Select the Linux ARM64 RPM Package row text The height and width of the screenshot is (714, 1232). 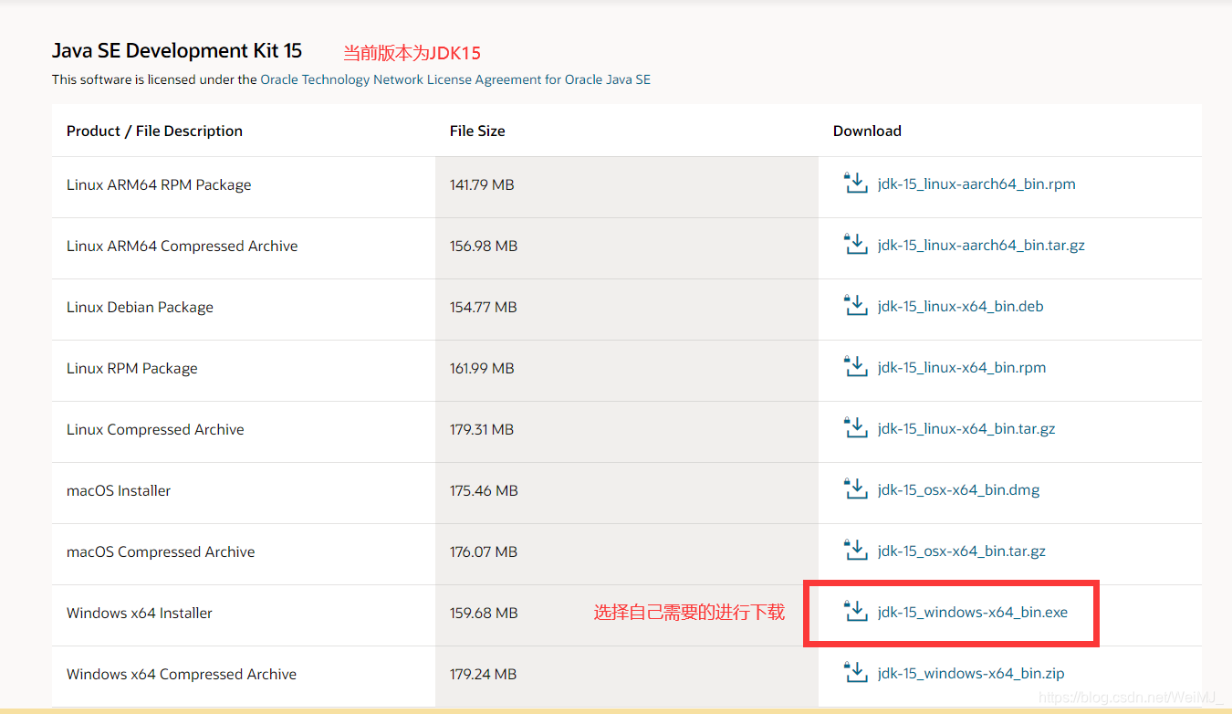click(159, 184)
